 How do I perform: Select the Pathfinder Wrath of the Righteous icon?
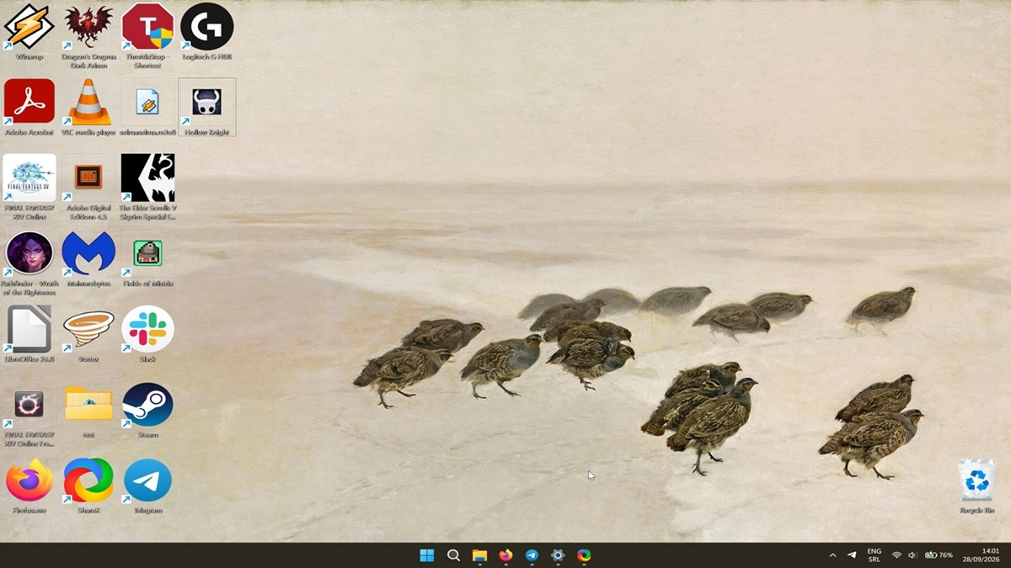[29, 263]
